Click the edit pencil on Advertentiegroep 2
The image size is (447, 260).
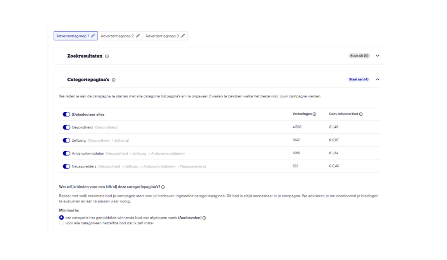coord(137,35)
